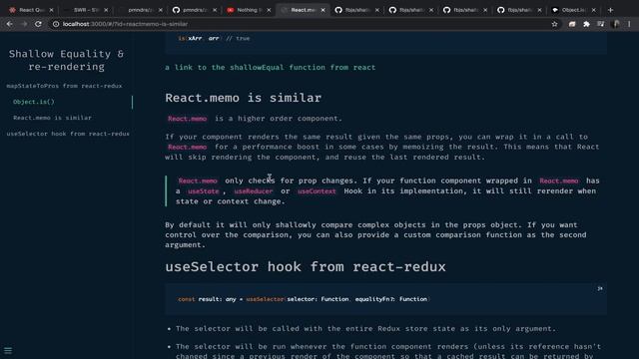Switch to the React Query tab
Screen dimensions: 639x359
click(31, 10)
